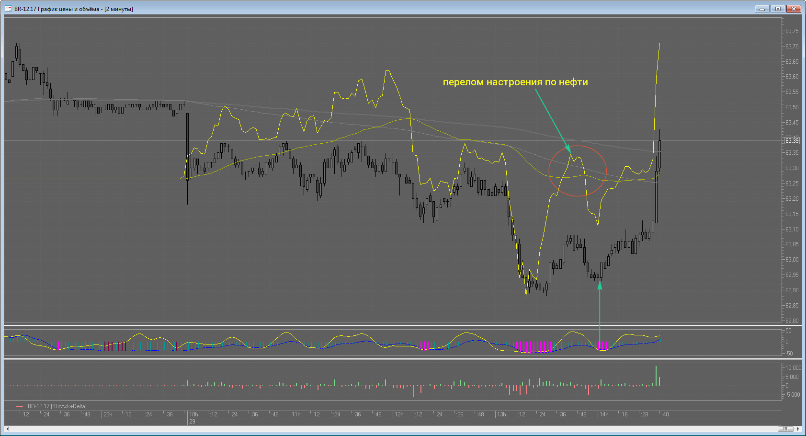Click the chart window icon in title bar
The image size is (806, 436).
pos(8,9)
